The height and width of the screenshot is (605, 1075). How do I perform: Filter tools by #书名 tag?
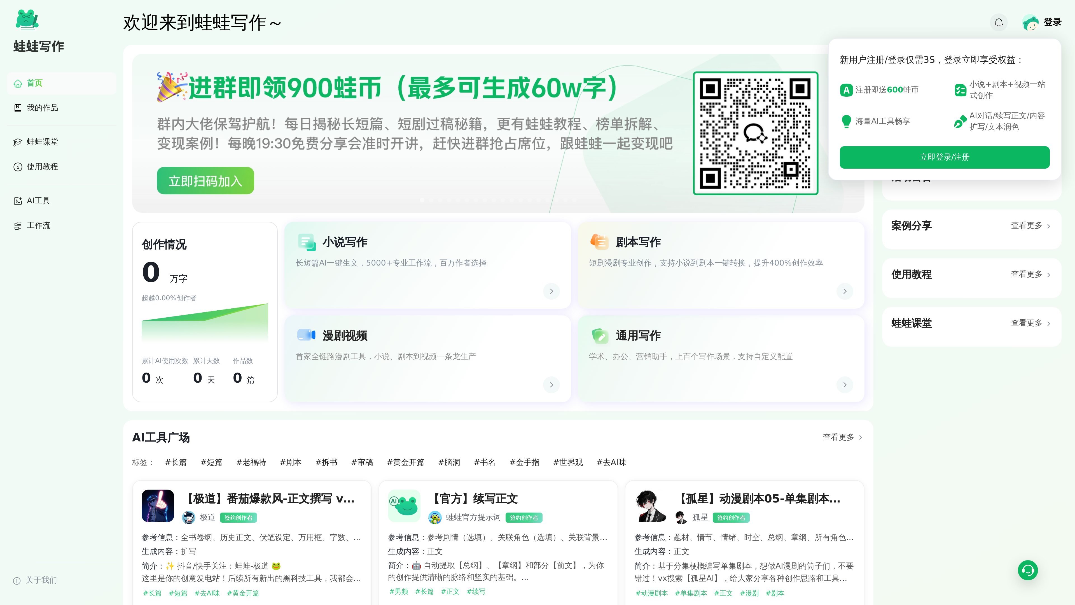point(485,463)
